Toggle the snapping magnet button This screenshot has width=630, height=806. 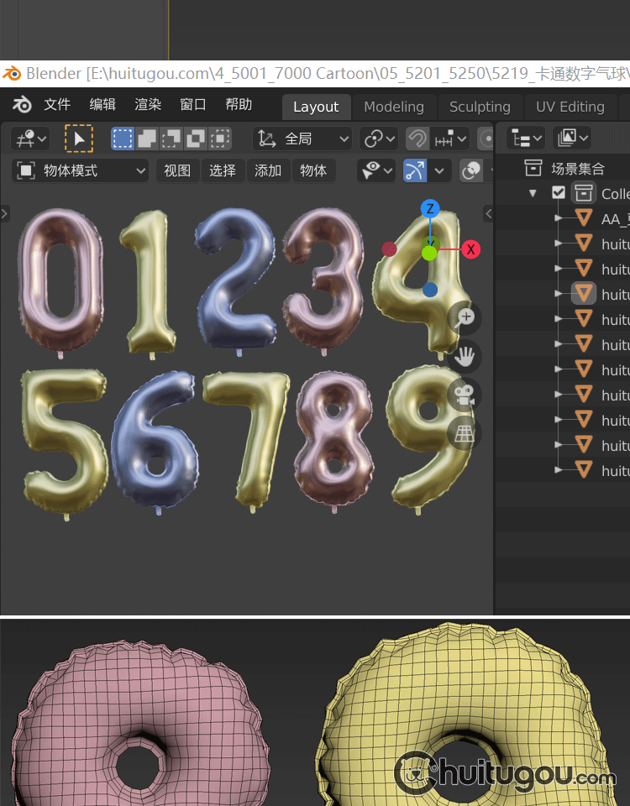(416, 139)
